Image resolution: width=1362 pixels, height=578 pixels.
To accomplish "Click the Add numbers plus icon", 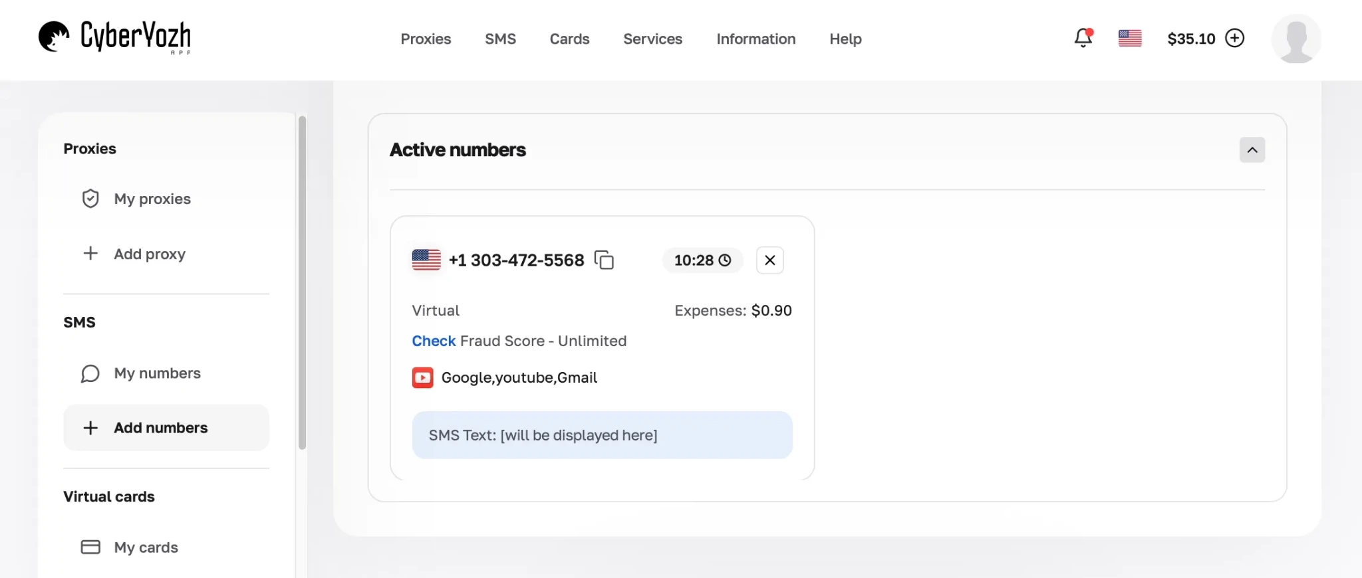I will click(90, 428).
